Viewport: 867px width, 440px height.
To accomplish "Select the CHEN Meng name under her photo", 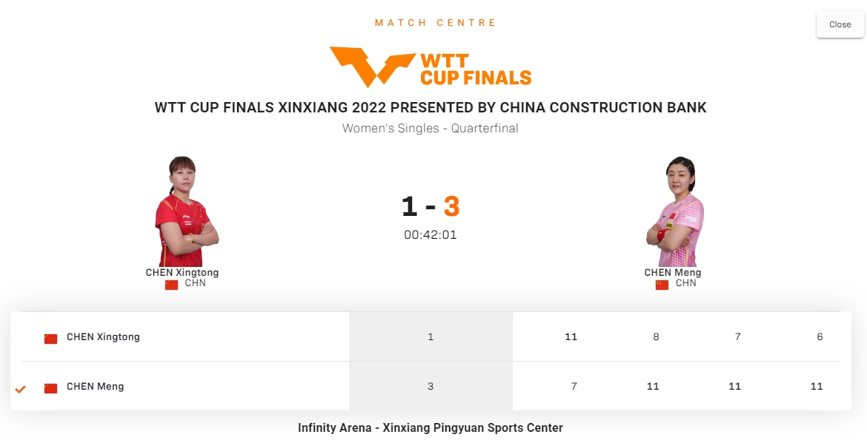I will tap(673, 272).
